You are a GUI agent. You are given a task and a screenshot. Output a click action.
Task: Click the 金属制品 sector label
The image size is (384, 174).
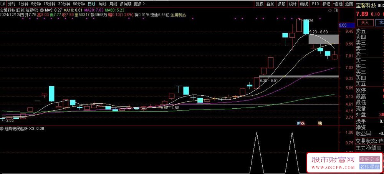[178, 15]
